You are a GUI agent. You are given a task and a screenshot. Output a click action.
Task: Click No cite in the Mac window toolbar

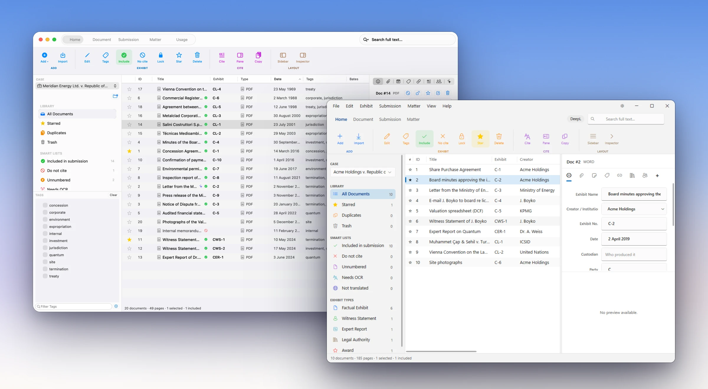tap(142, 57)
